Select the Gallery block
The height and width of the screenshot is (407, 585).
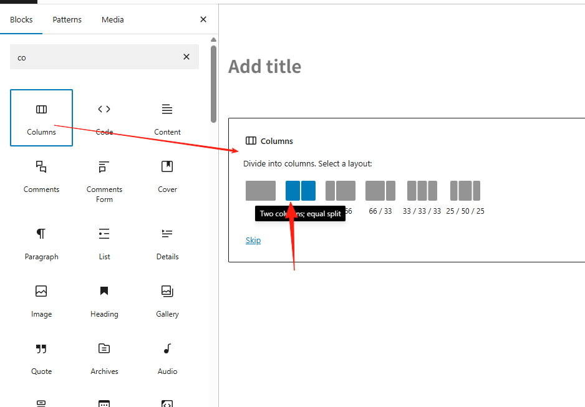167,299
